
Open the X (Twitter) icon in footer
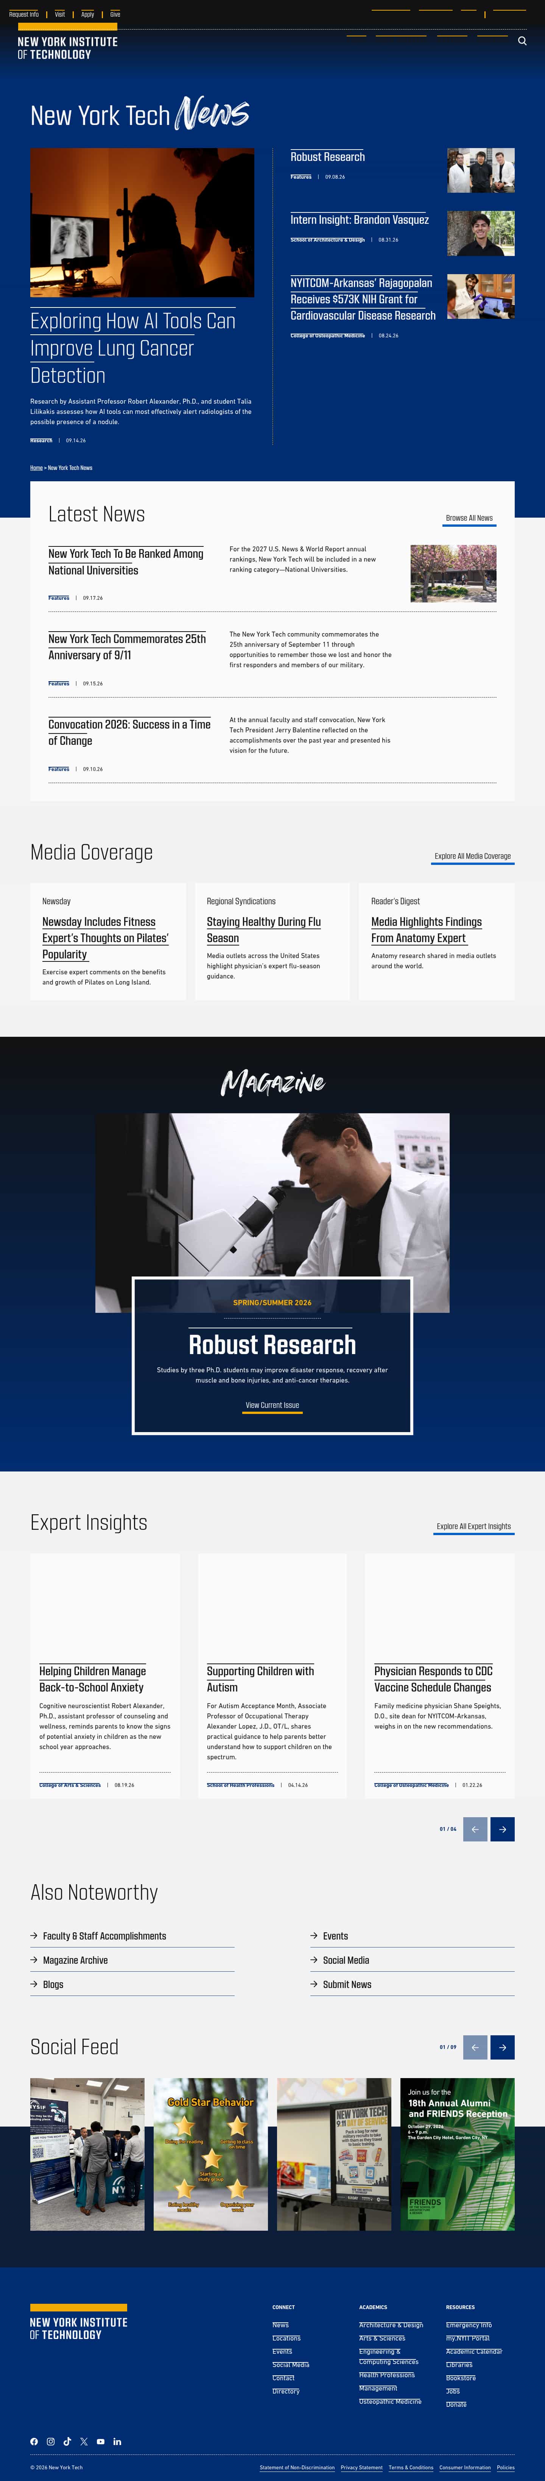click(x=84, y=2442)
